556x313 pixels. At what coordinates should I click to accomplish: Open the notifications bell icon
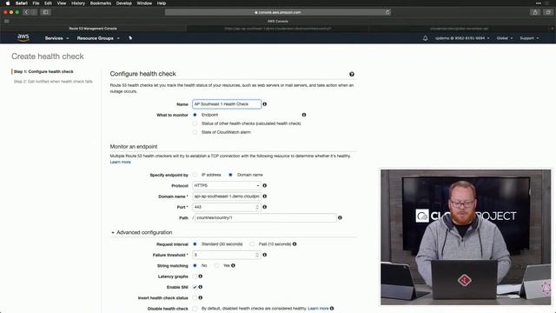(425, 38)
